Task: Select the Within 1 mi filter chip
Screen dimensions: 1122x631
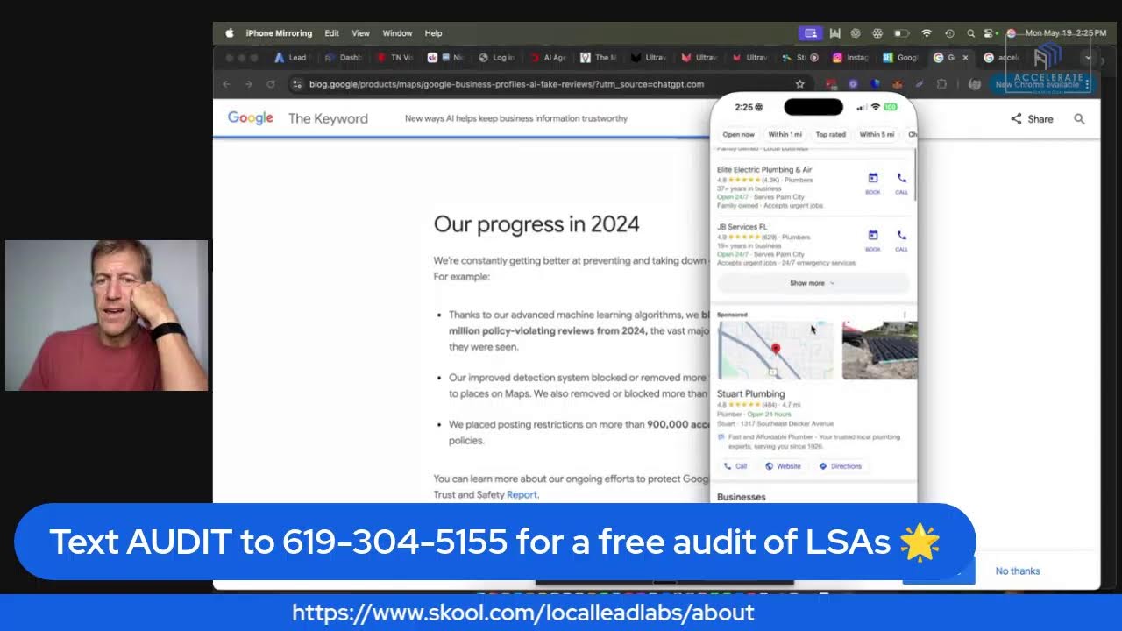Action: point(785,134)
